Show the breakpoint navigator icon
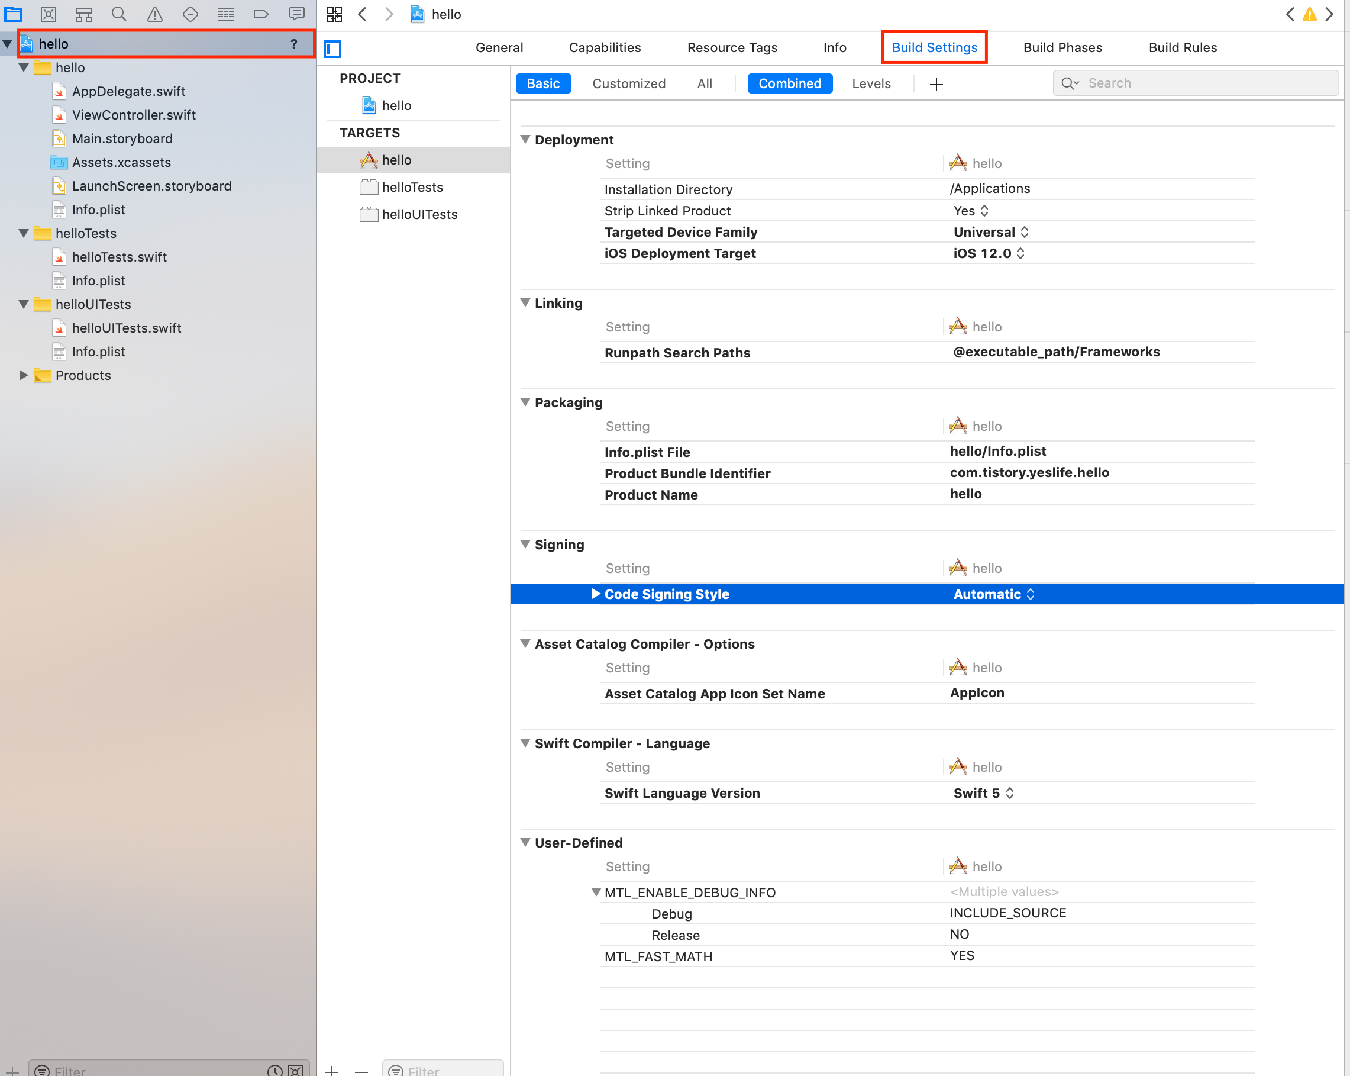This screenshot has width=1350, height=1076. (x=261, y=14)
